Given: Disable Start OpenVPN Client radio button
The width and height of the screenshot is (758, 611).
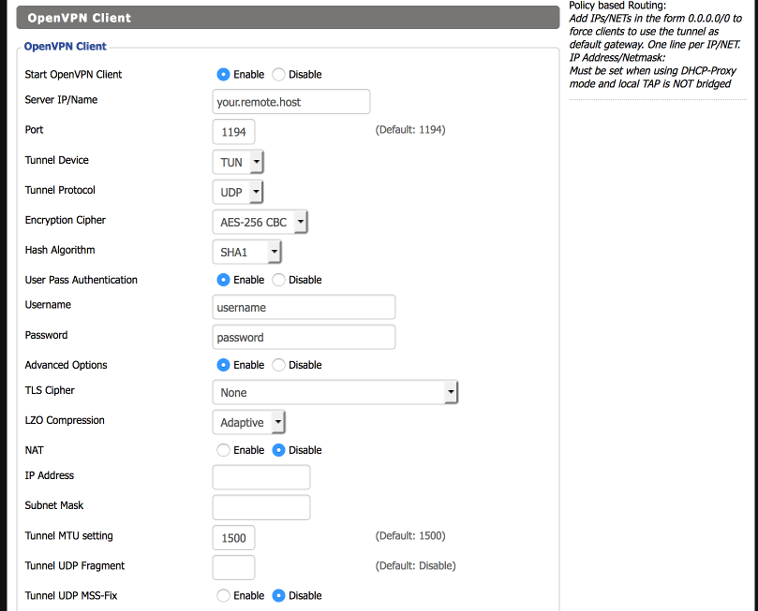Looking at the screenshot, I should [x=278, y=74].
